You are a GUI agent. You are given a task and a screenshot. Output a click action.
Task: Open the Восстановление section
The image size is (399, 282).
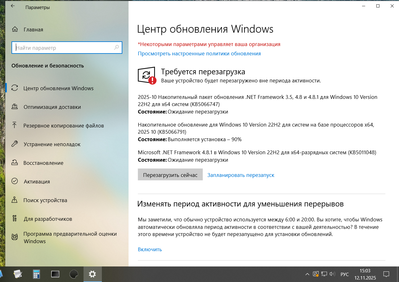(67, 163)
